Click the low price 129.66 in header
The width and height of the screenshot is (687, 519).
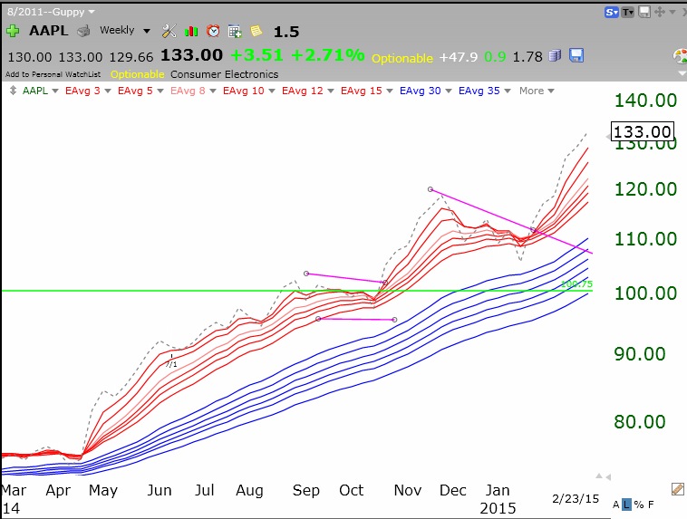point(131,57)
